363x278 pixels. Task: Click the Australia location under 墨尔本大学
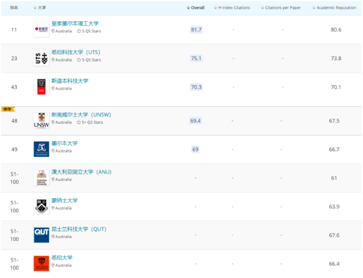coord(61,151)
